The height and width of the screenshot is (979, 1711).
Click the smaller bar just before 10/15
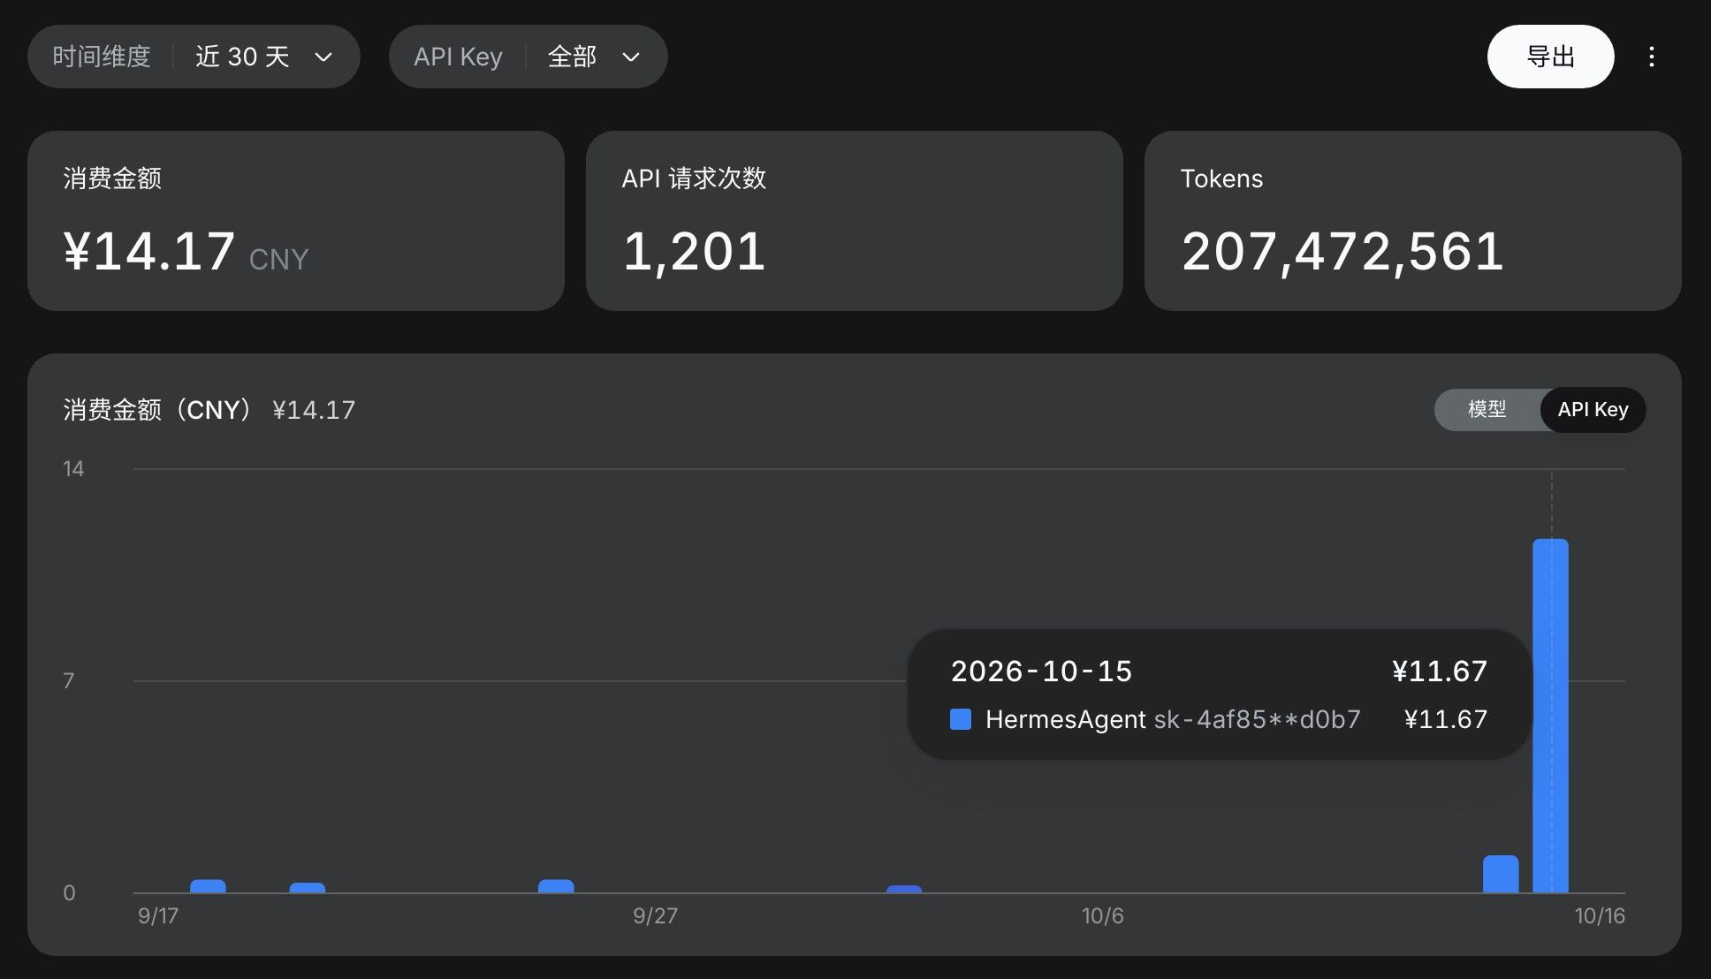pos(1501,874)
